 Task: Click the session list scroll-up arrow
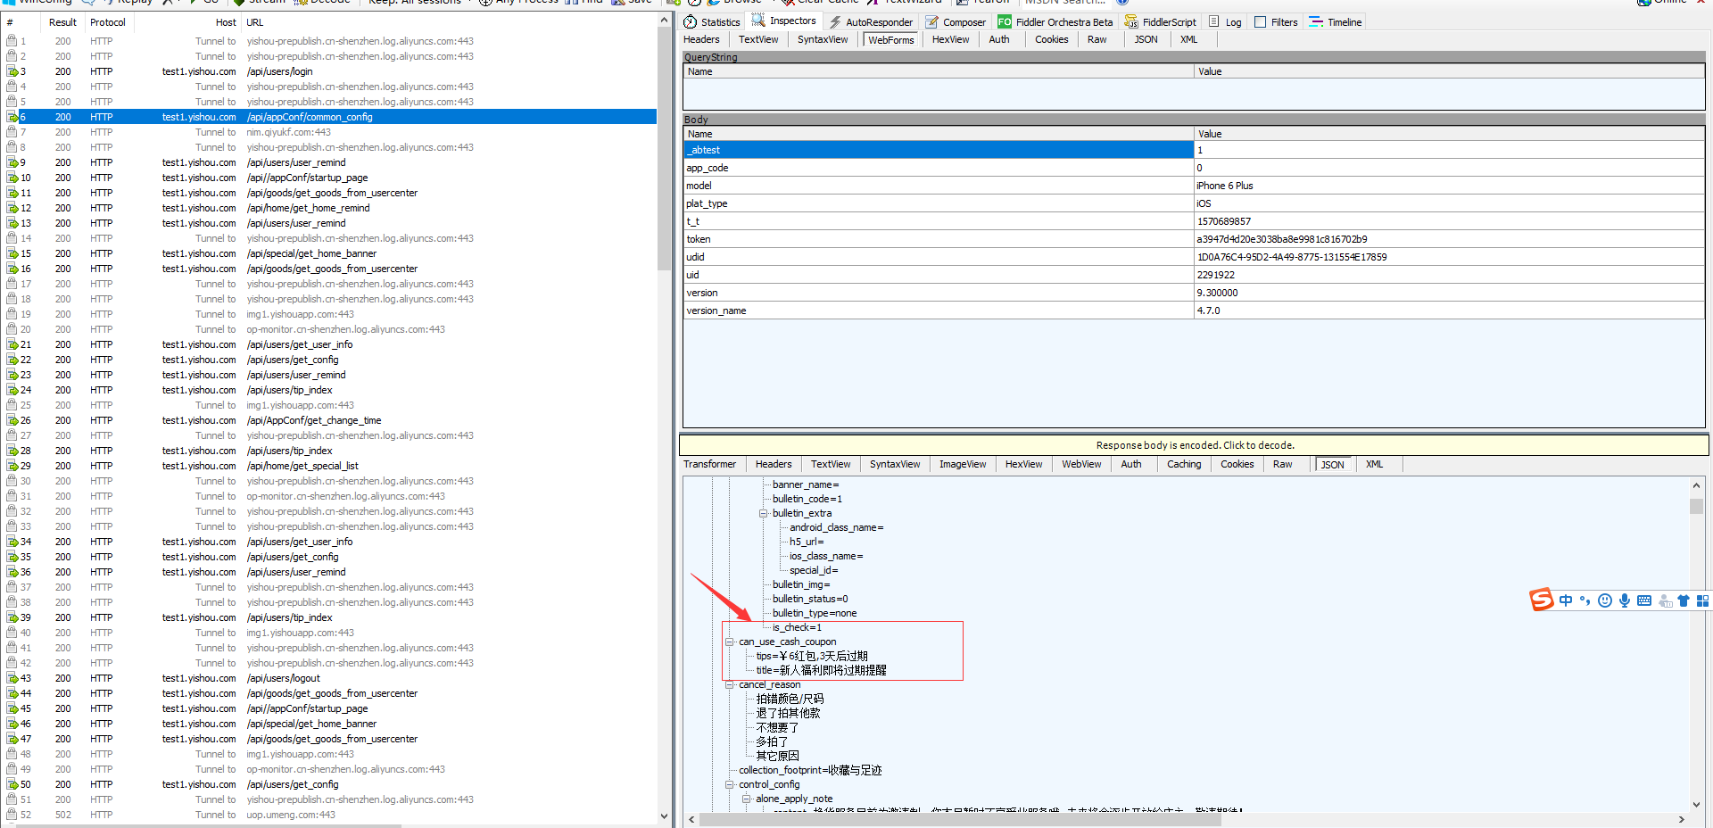(664, 20)
